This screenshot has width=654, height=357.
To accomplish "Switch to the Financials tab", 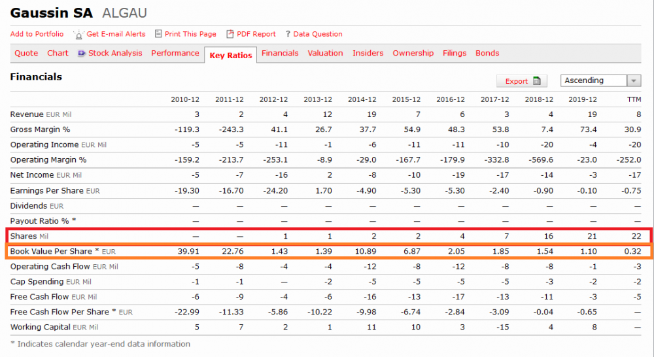I will click(280, 53).
